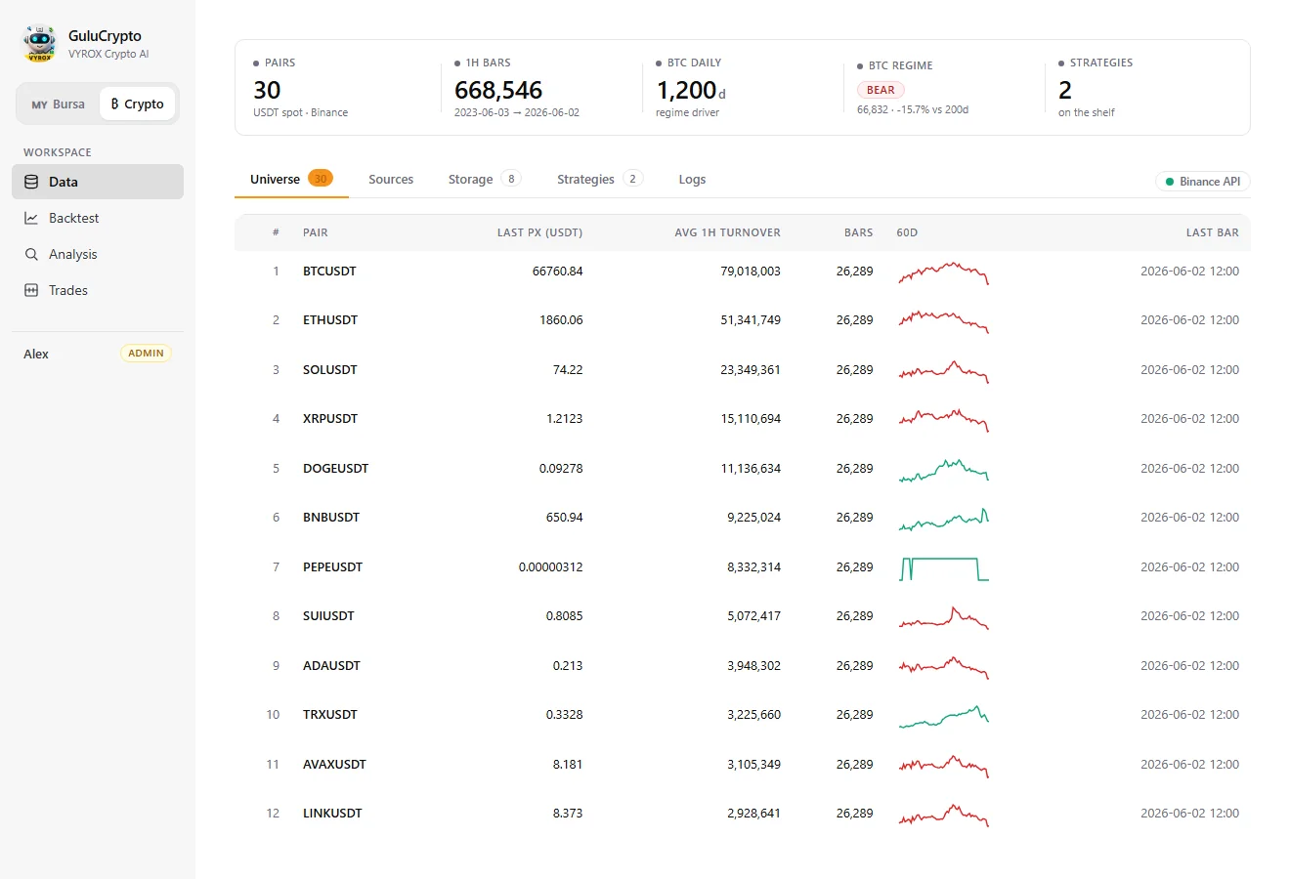
Task: Click the 668,546 1H bars value
Action: 498,91
